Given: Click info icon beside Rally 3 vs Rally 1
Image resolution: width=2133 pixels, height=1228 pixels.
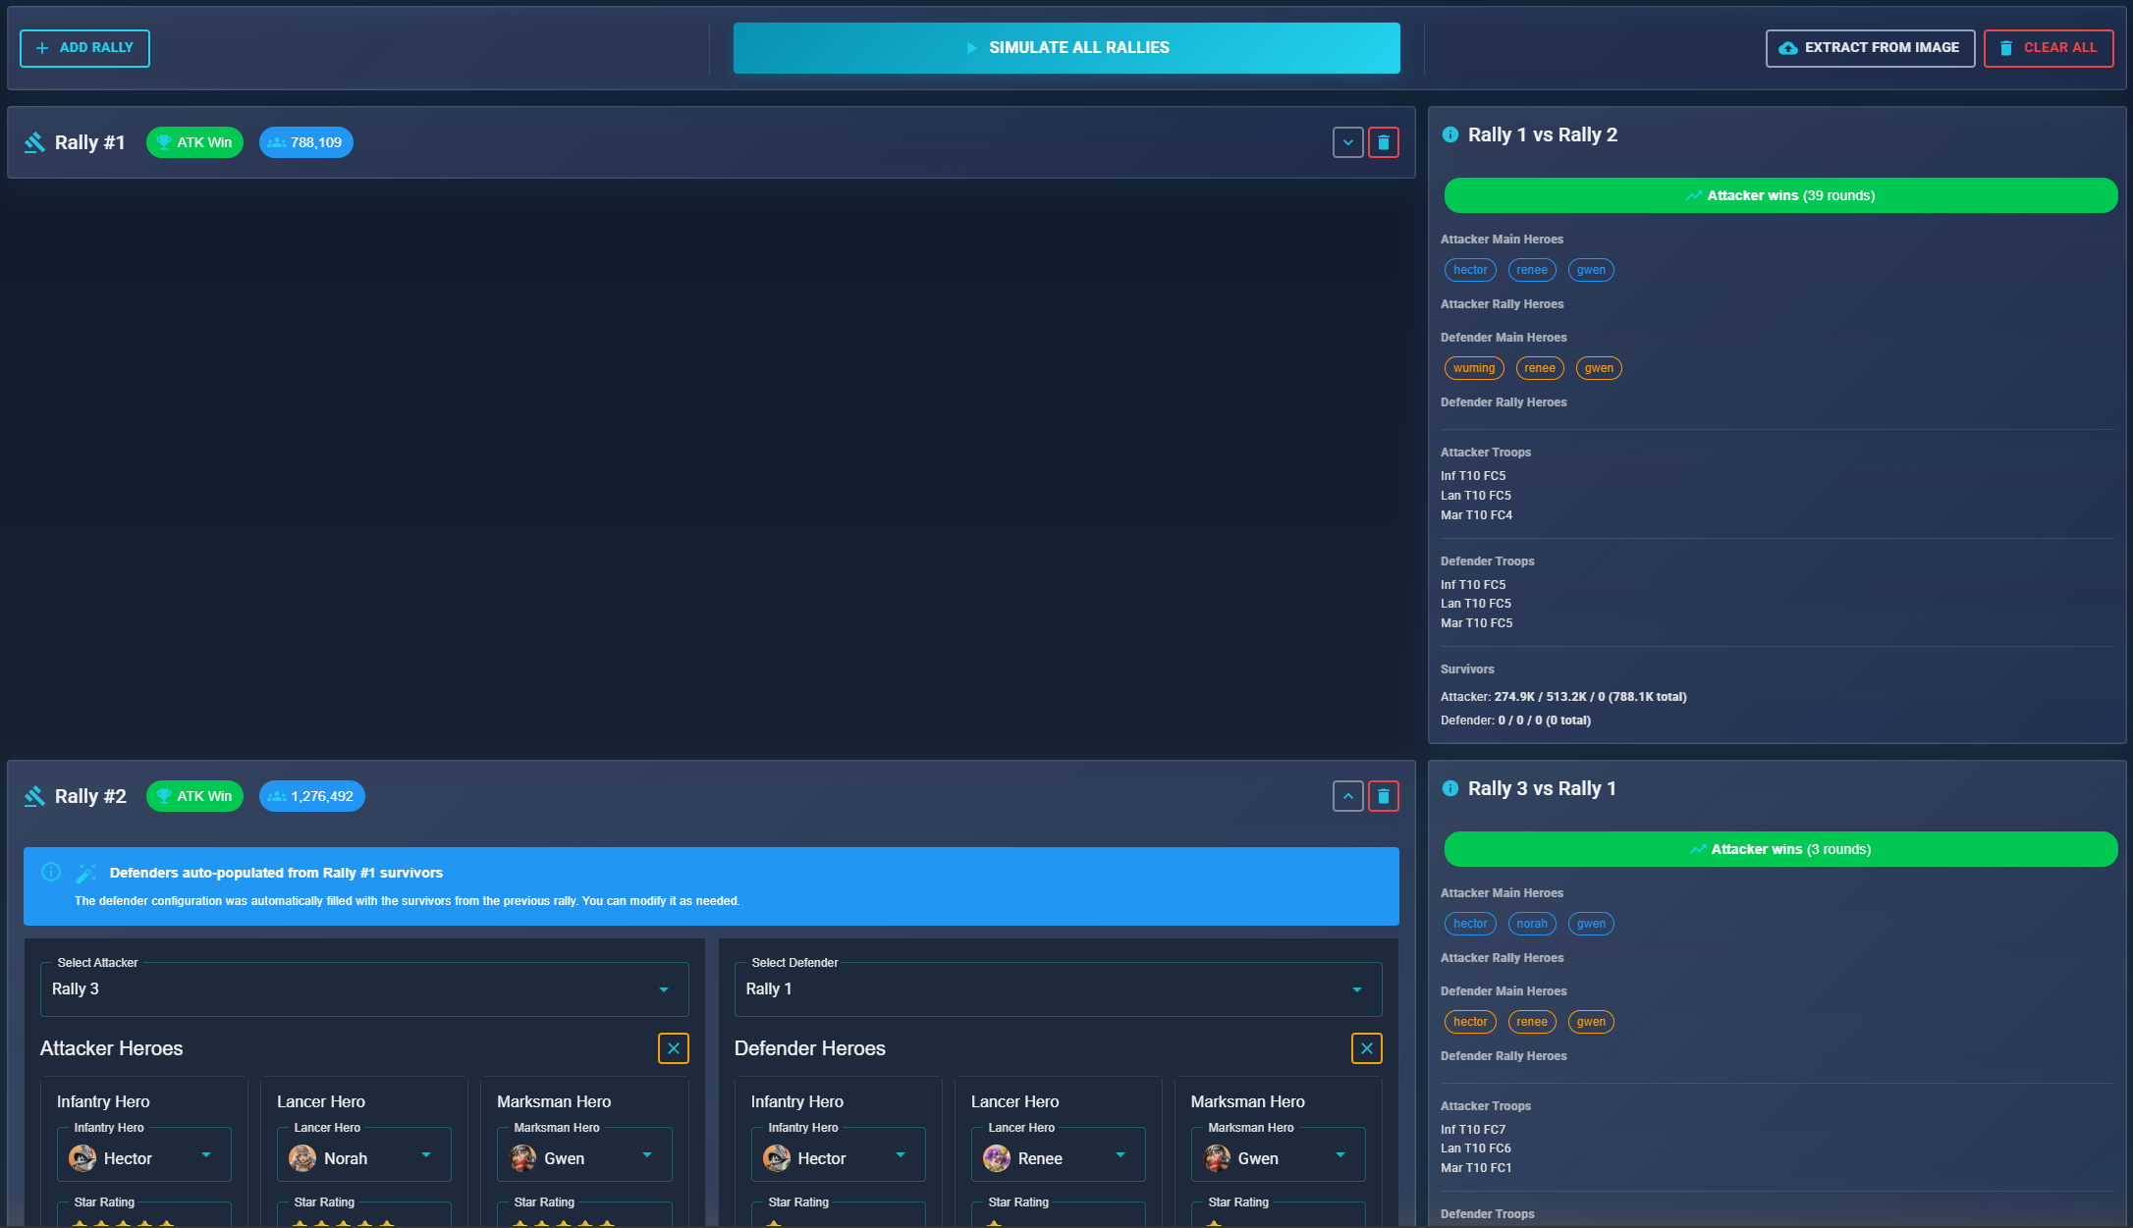Looking at the screenshot, I should [1449, 788].
